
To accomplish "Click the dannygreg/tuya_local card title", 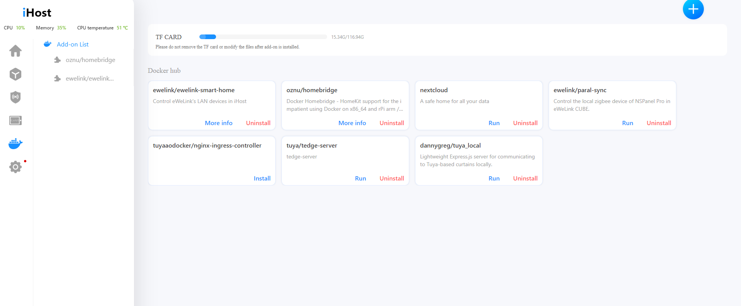I will (450, 145).
